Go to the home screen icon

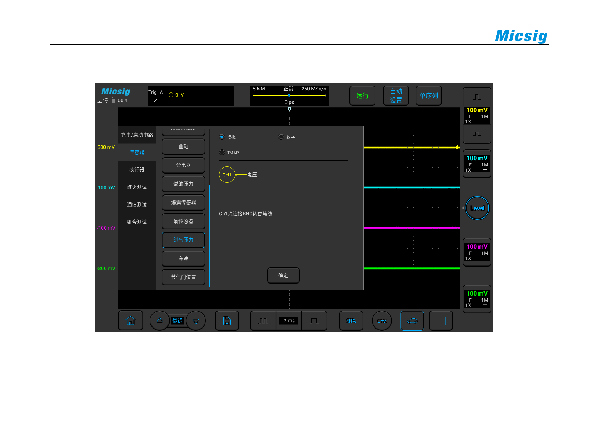tap(130, 320)
